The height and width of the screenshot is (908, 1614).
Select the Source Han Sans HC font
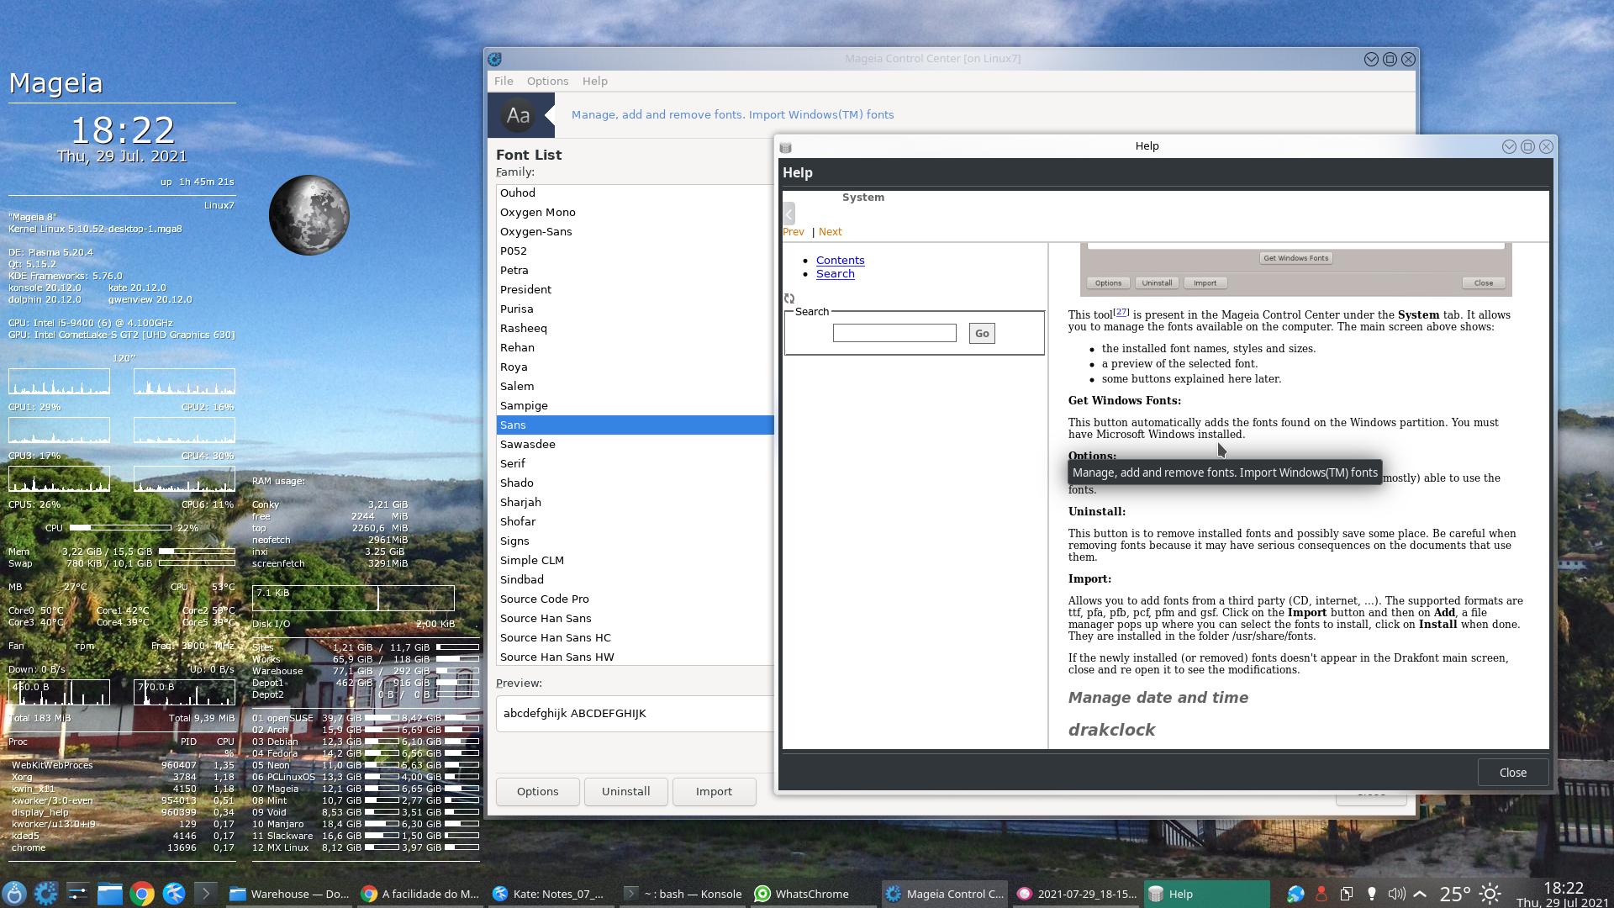[635, 637]
